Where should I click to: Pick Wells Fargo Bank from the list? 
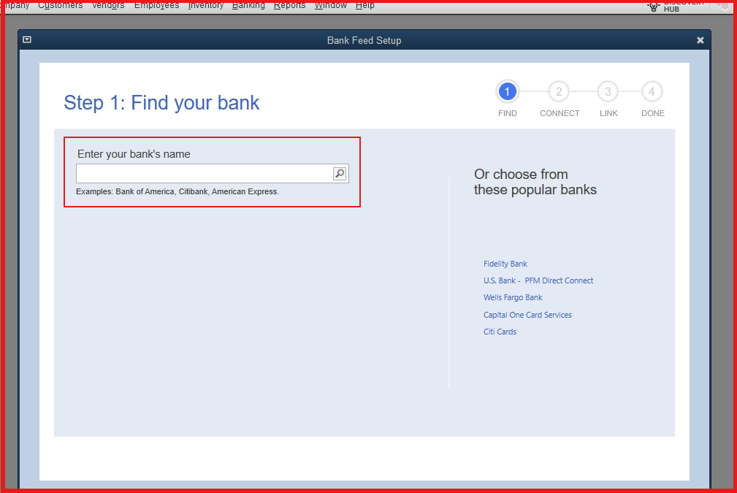tap(512, 297)
